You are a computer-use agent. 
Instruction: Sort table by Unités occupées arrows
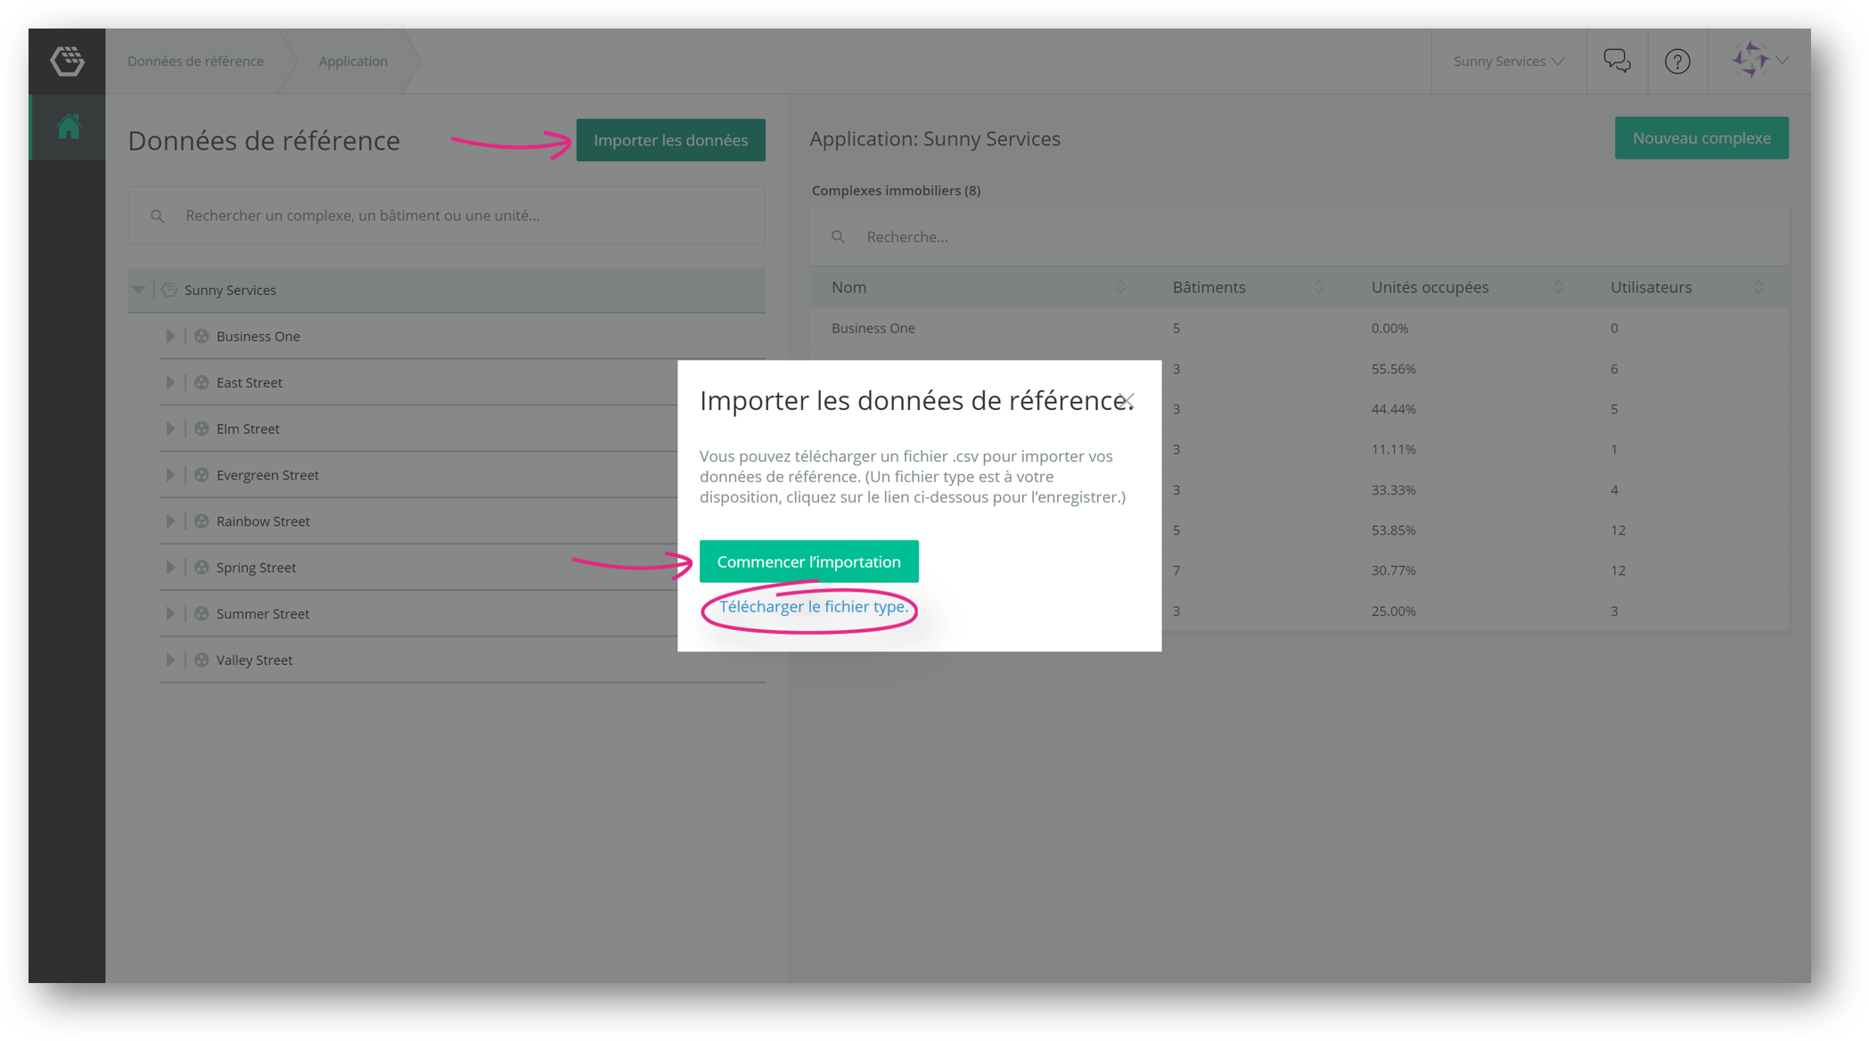[1558, 287]
